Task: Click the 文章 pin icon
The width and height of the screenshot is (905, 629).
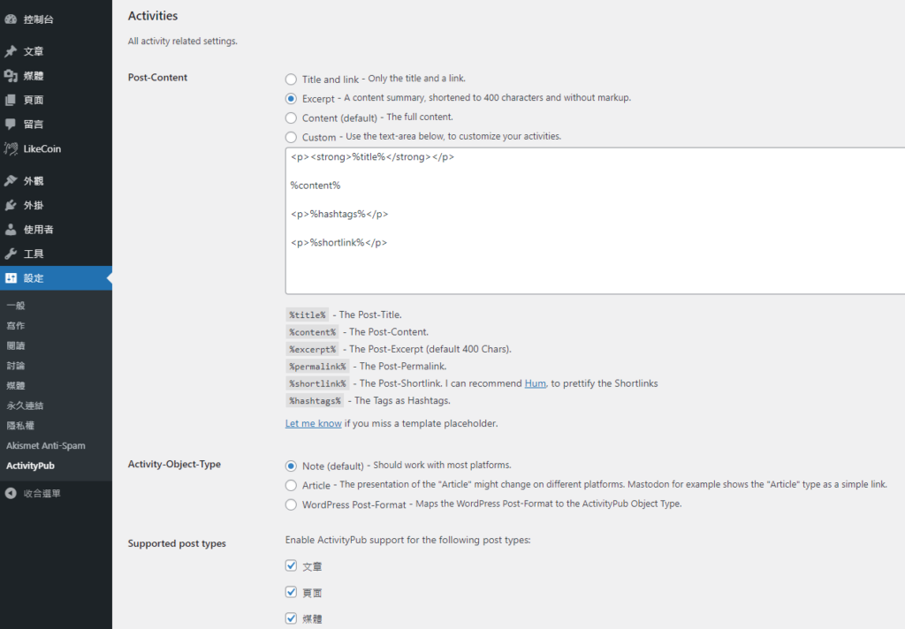Action: pyautogui.click(x=11, y=51)
